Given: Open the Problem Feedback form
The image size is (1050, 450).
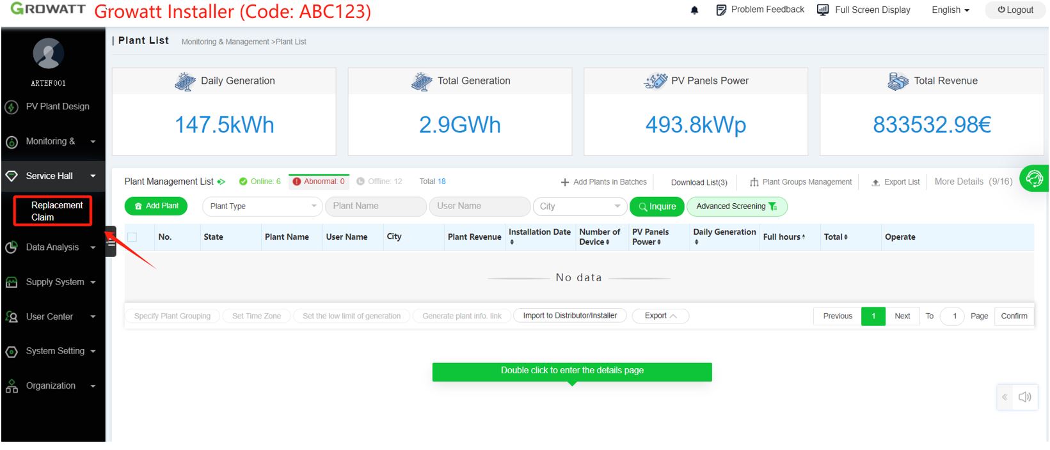Looking at the screenshot, I should pos(760,10).
